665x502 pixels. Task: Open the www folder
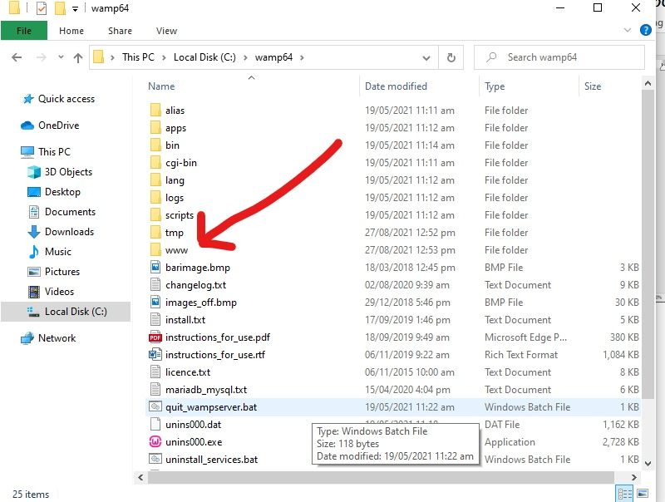tap(176, 250)
